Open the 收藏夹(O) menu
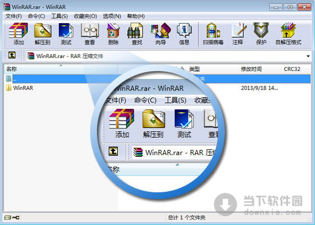This screenshot has height=225, width=315. [x=86, y=16]
